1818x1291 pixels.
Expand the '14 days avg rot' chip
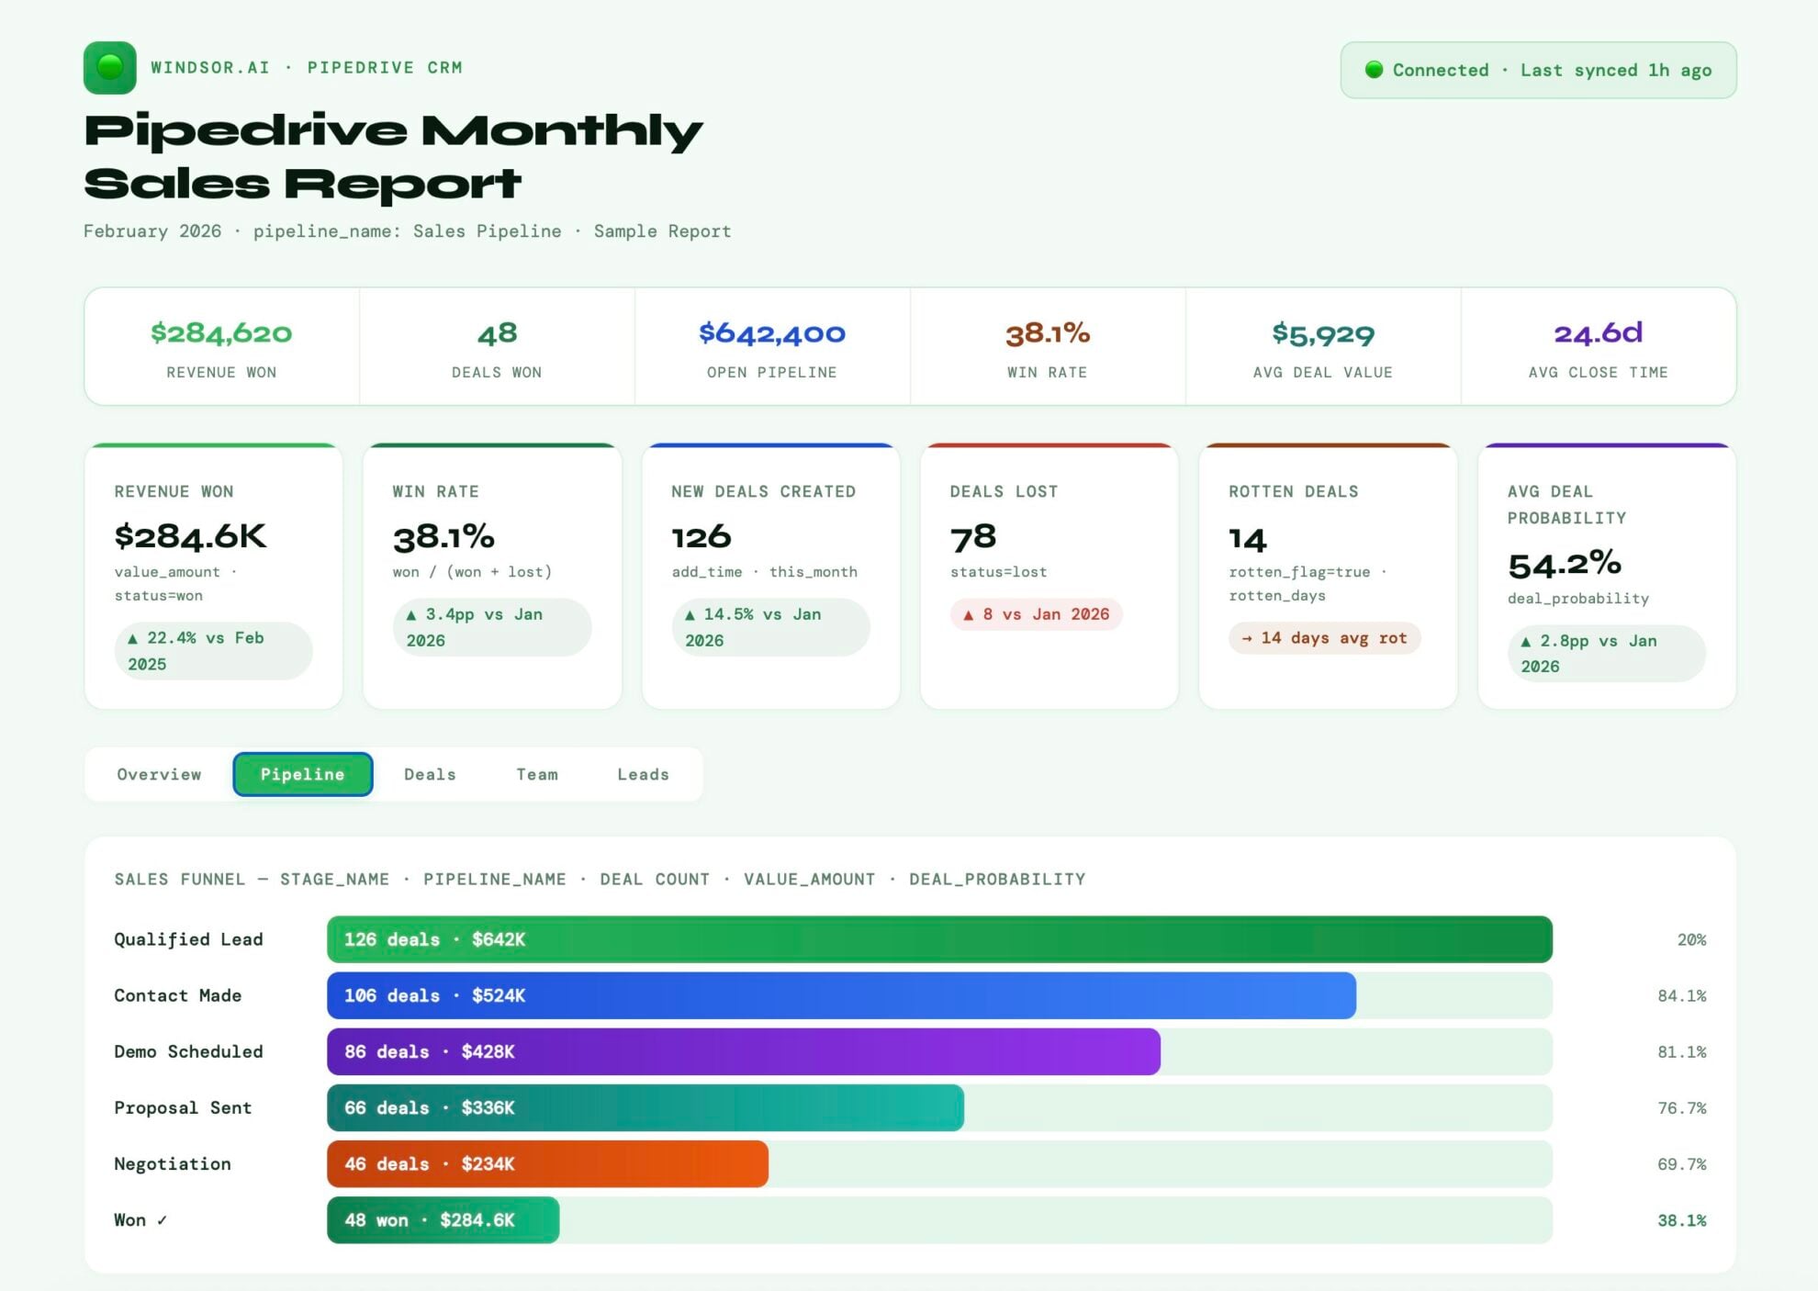pyautogui.click(x=1325, y=638)
